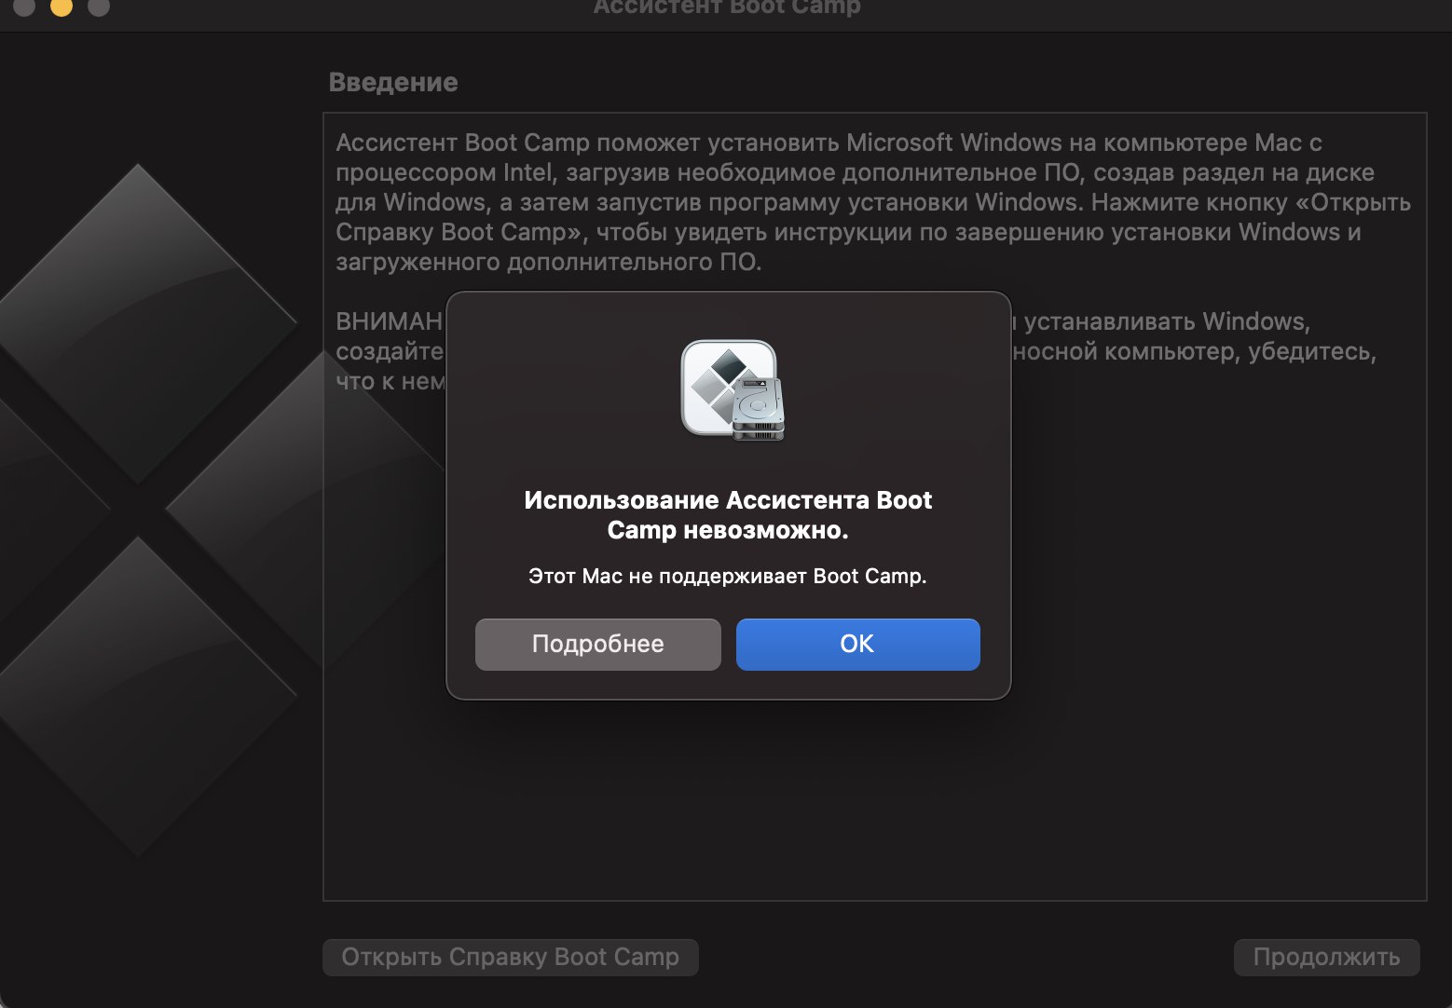Click the yellow minimize window button

click(x=62, y=7)
